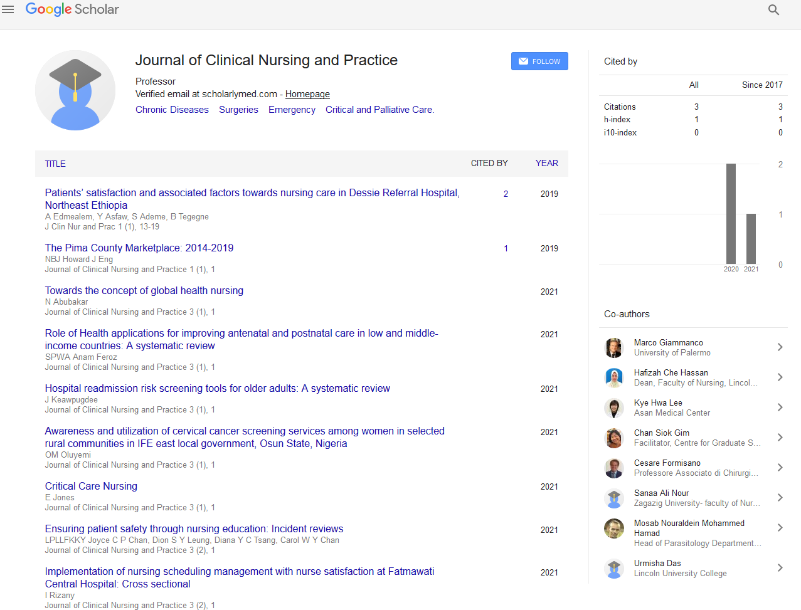This screenshot has width=801, height=610.
Task: Open Marco Giammanco's profile photo
Action: 613,347
